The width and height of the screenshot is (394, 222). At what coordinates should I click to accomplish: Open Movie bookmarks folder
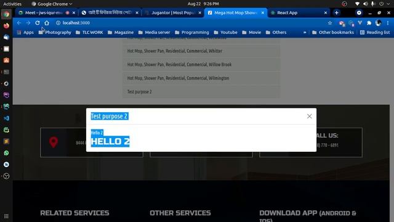pos(252,33)
